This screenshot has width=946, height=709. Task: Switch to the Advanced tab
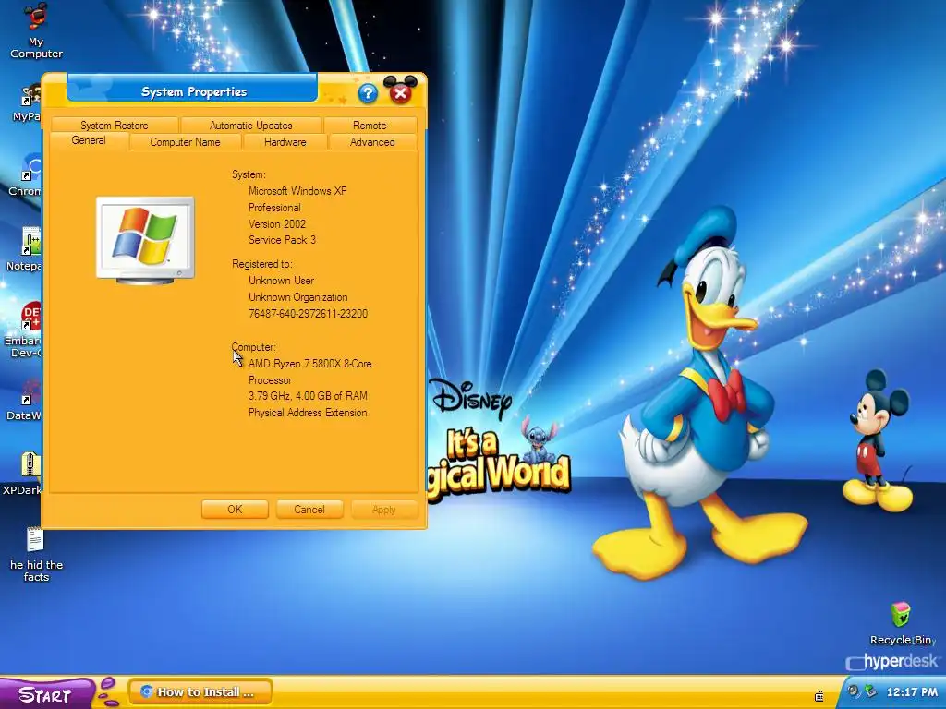click(x=372, y=141)
